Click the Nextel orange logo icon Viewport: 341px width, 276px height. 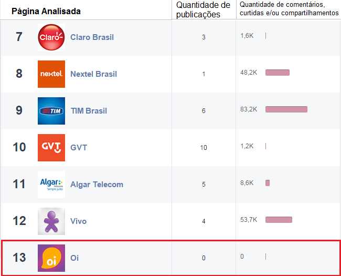(51, 74)
